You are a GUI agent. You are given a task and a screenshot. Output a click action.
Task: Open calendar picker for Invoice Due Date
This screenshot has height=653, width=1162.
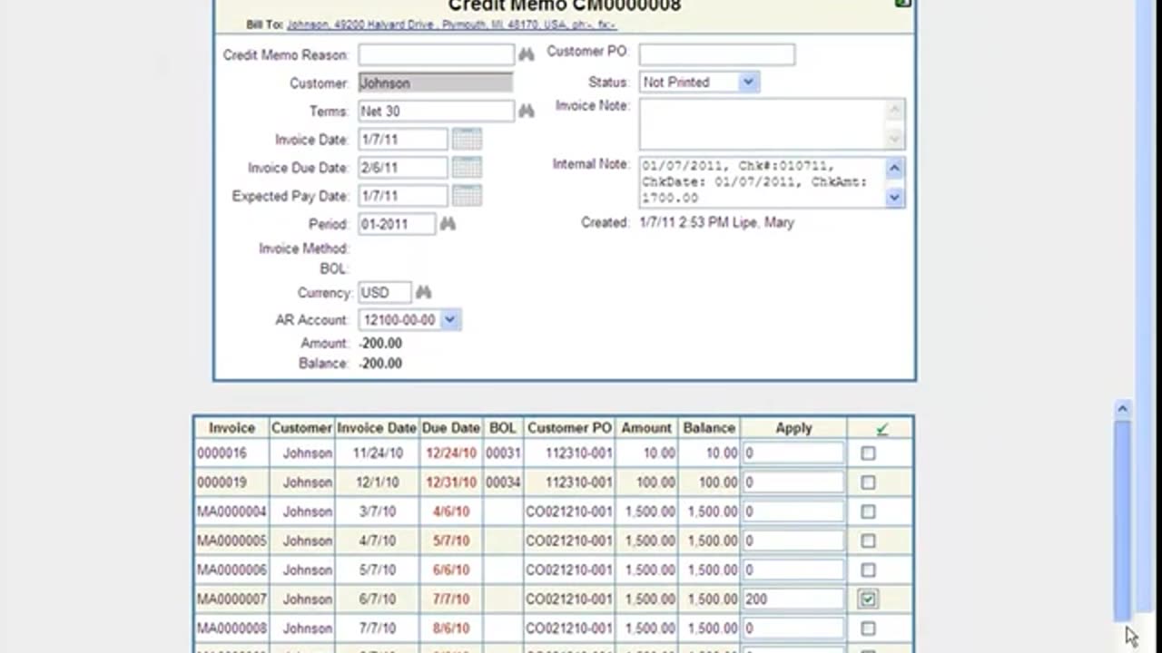coord(468,168)
